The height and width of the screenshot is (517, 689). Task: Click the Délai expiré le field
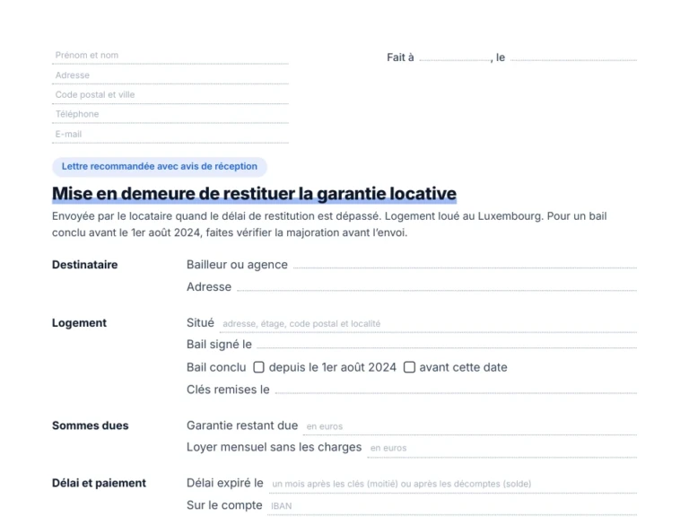point(452,484)
